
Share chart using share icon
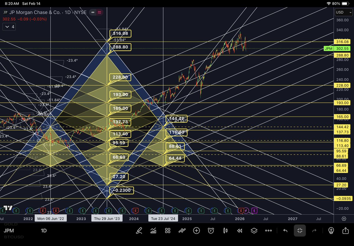click(x=345, y=230)
